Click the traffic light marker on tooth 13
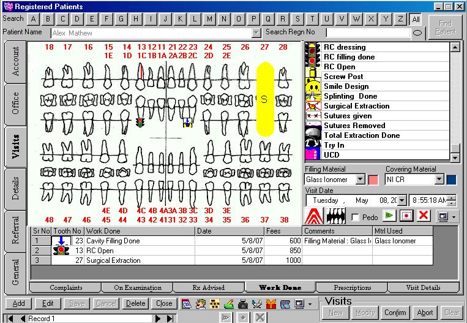This screenshot has height=323, width=467. click(140, 123)
